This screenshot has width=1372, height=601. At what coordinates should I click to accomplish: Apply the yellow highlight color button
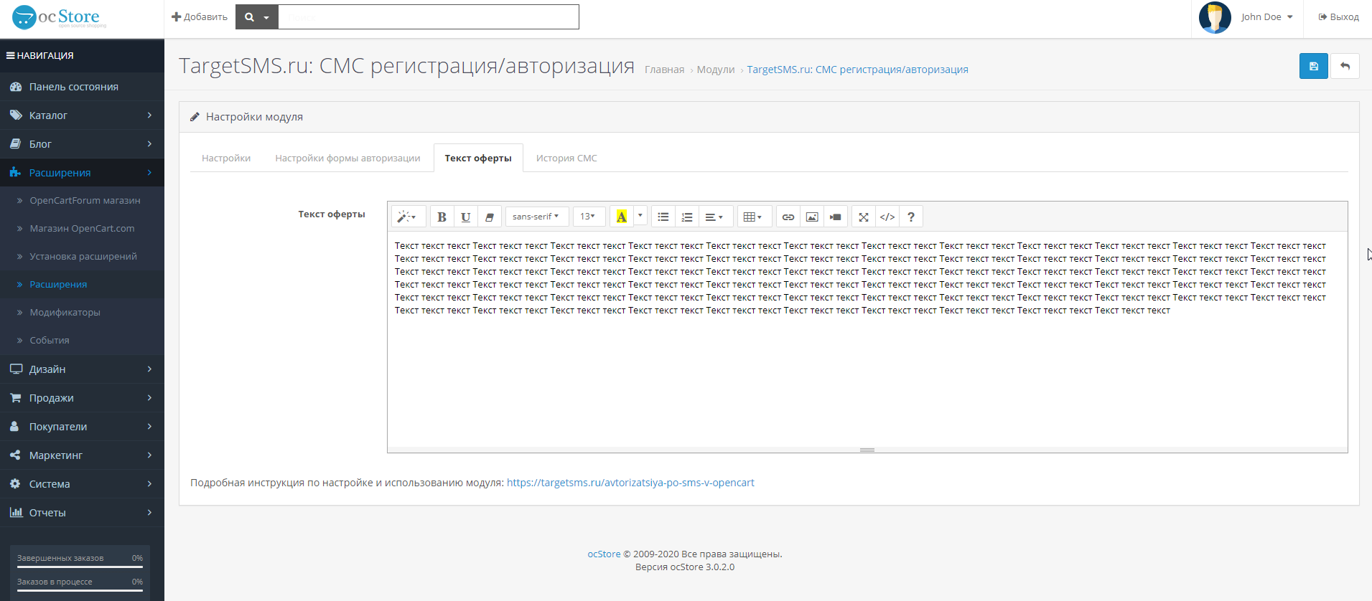[x=622, y=217]
